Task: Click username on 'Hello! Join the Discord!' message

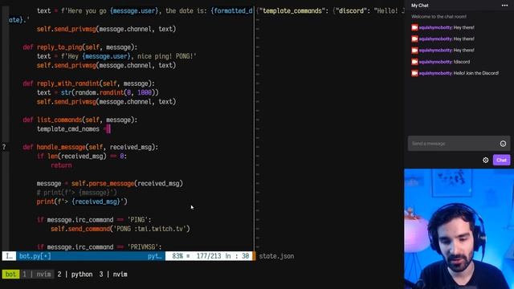Action: [435, 73]
